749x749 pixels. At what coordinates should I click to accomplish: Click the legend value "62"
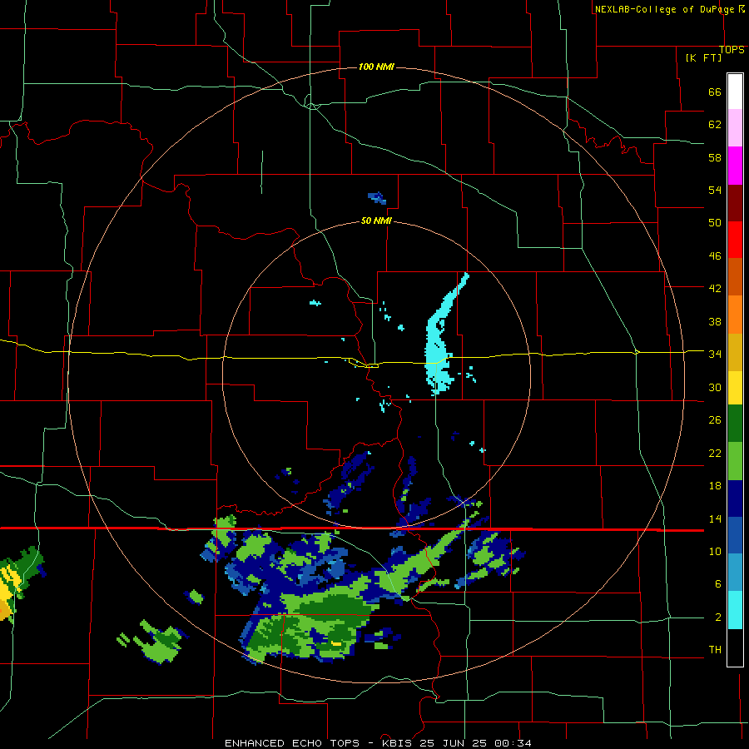[x=715, y=125]
